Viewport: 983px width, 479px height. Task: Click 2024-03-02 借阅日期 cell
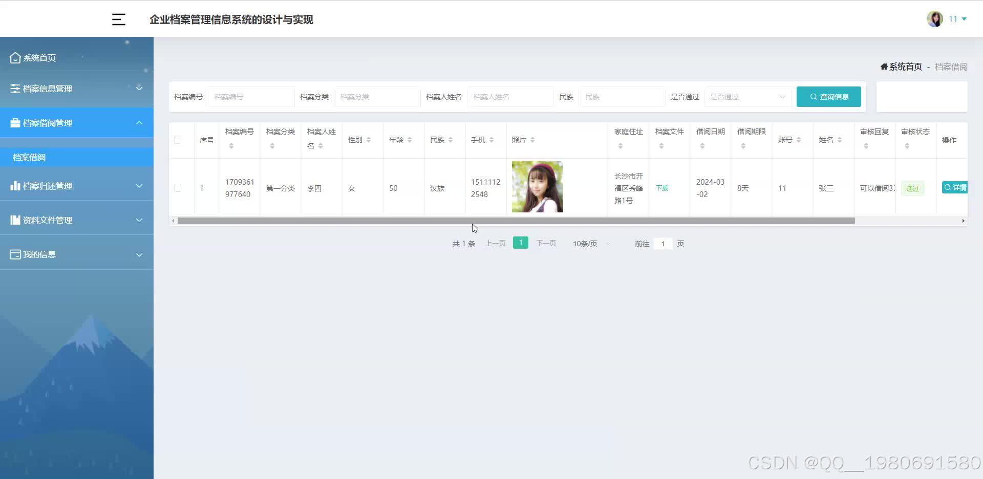tap(710, 188)
